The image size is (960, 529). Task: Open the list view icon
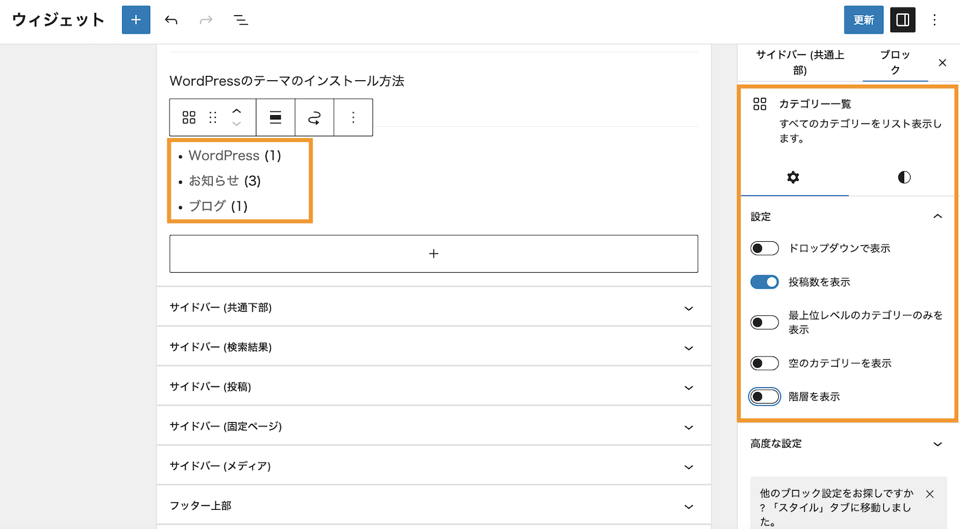pyautogui.click(x=241, y=20)
